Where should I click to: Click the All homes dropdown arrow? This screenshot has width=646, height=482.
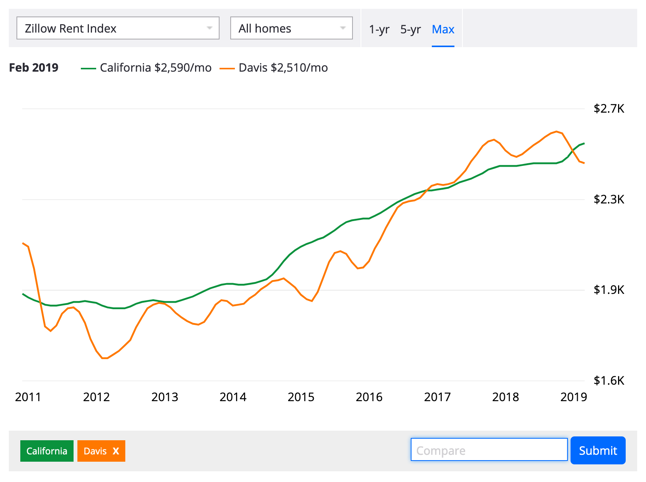[x=343, y=28]
